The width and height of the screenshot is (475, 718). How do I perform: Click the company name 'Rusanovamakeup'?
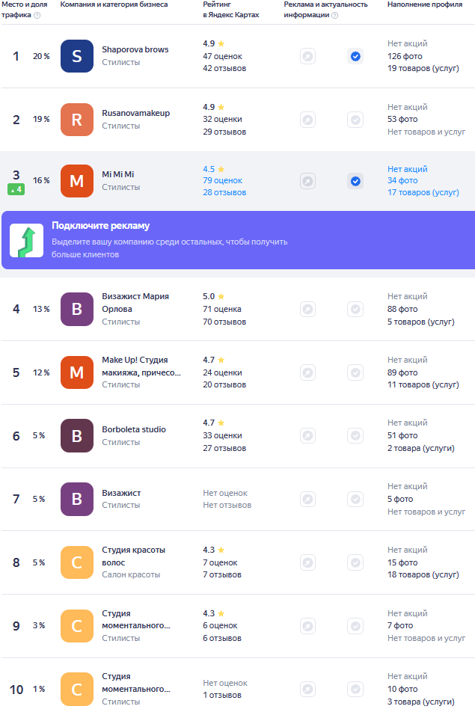(x=135, y=113)
